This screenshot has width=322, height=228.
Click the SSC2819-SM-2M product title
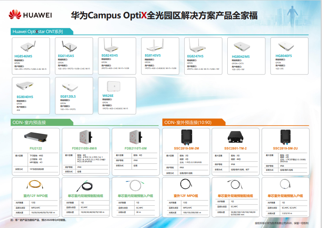coord(186,148)
